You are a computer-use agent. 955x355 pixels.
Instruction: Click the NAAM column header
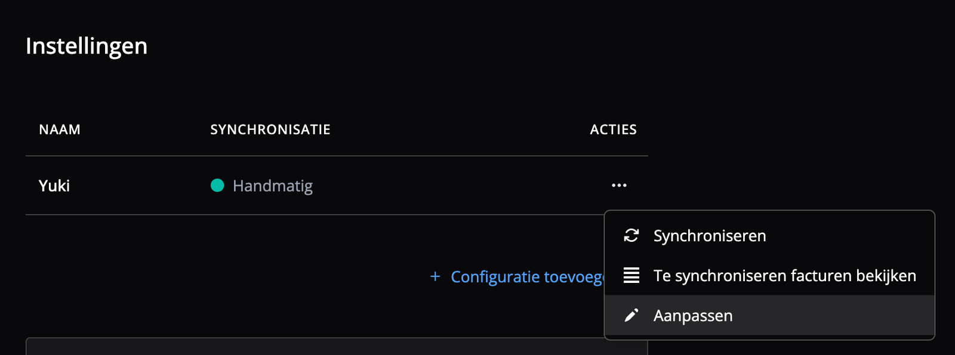[60, 129]
